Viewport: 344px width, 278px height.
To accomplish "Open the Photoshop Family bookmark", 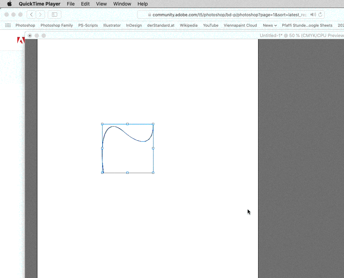I will coord(56,25).
